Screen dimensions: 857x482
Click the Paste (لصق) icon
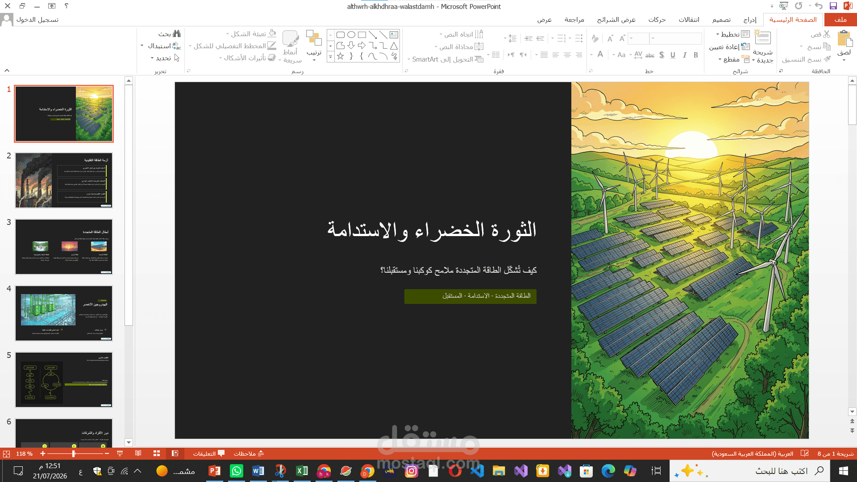click(x=845, y=39)
